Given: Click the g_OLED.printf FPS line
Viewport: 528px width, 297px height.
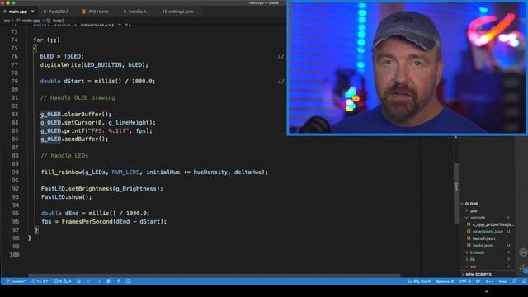Looking at the screenshot, I should tap(97, 130).
